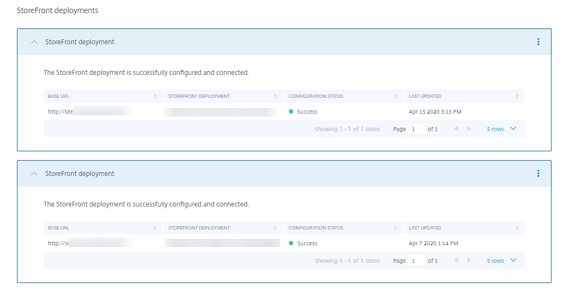Click the page number field in second table
This screenshot has height=289, width=569.
(417, 261)
